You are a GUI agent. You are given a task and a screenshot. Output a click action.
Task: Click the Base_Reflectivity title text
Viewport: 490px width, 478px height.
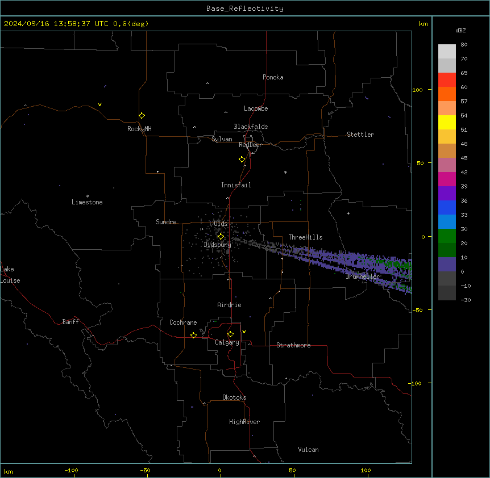click(x=245, y=9)
